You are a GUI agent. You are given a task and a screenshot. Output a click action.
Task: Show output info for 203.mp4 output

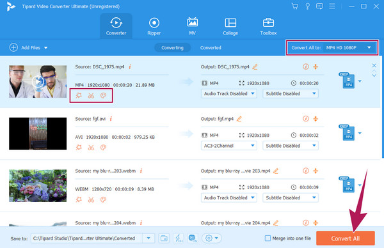click(x=306, y=171)
